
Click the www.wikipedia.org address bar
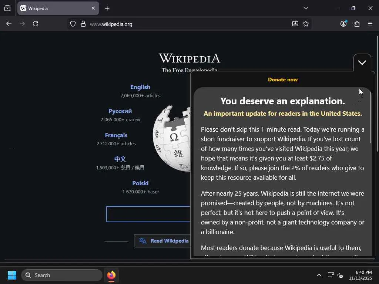tap(188, 24)
